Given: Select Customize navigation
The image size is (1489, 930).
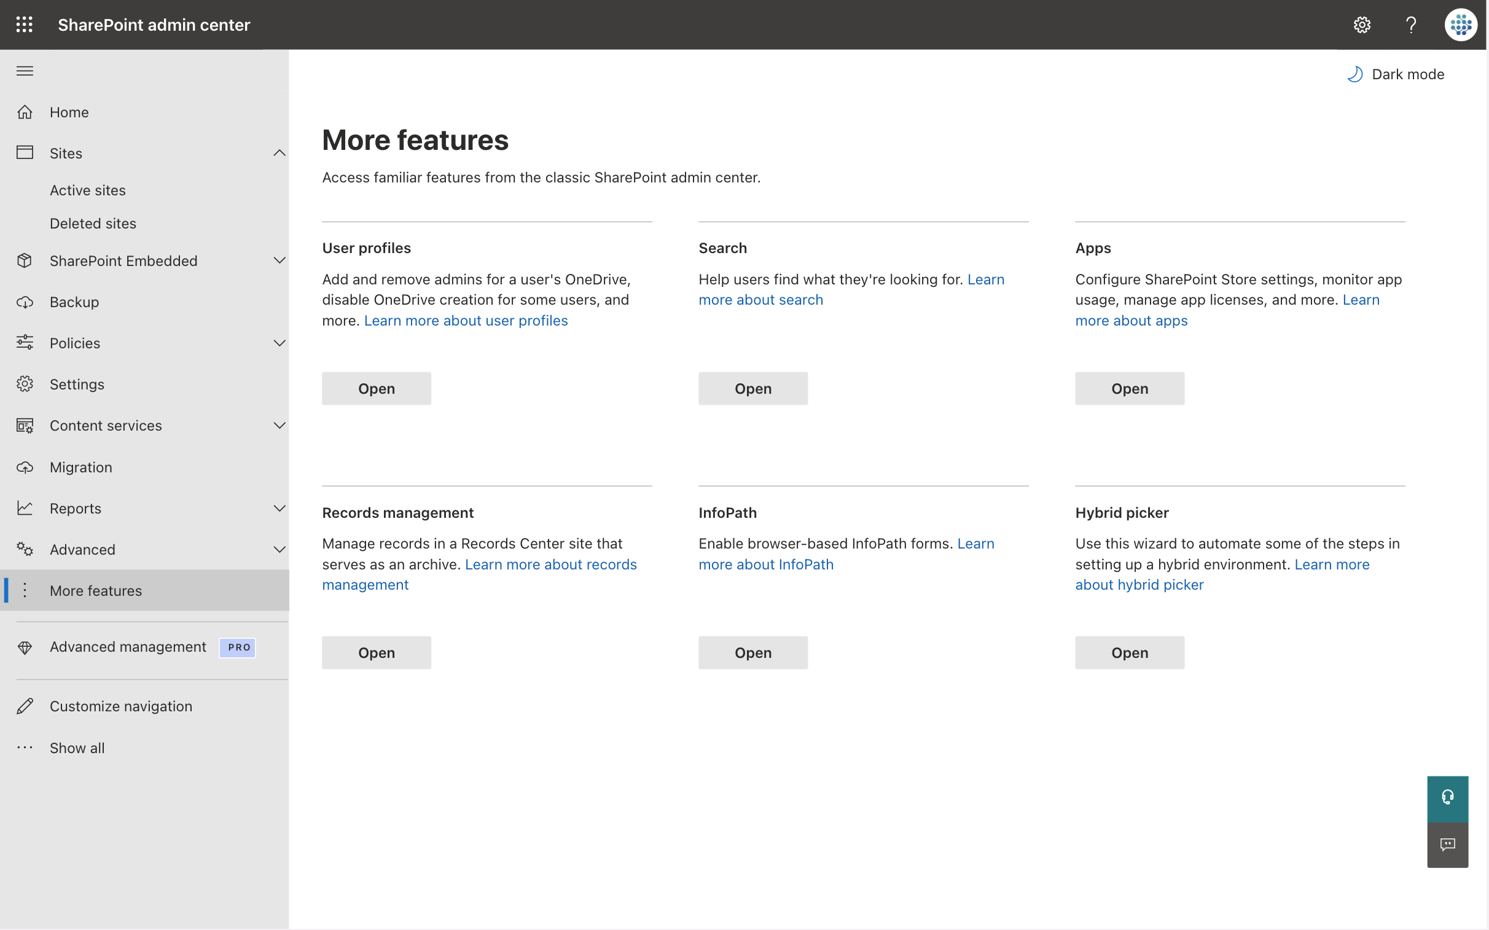Looking at the screenshot, I should pos(144,706).
